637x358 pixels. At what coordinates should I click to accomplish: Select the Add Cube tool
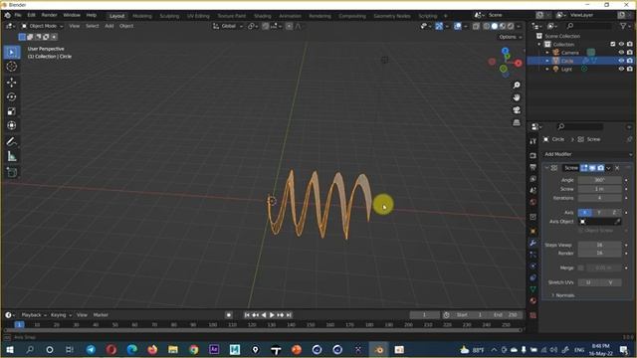(11, 172)
